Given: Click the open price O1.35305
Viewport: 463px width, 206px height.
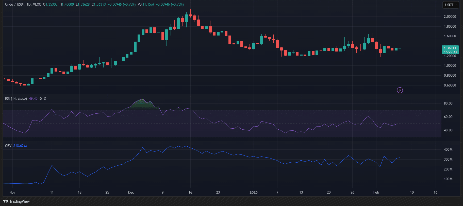Looking at the screenshot, I should point(50,5).
